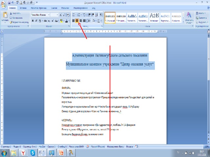Click the Yandex browser taskbar icon
The width and height of the screenshot is (210, 157).
pos(23,152)
